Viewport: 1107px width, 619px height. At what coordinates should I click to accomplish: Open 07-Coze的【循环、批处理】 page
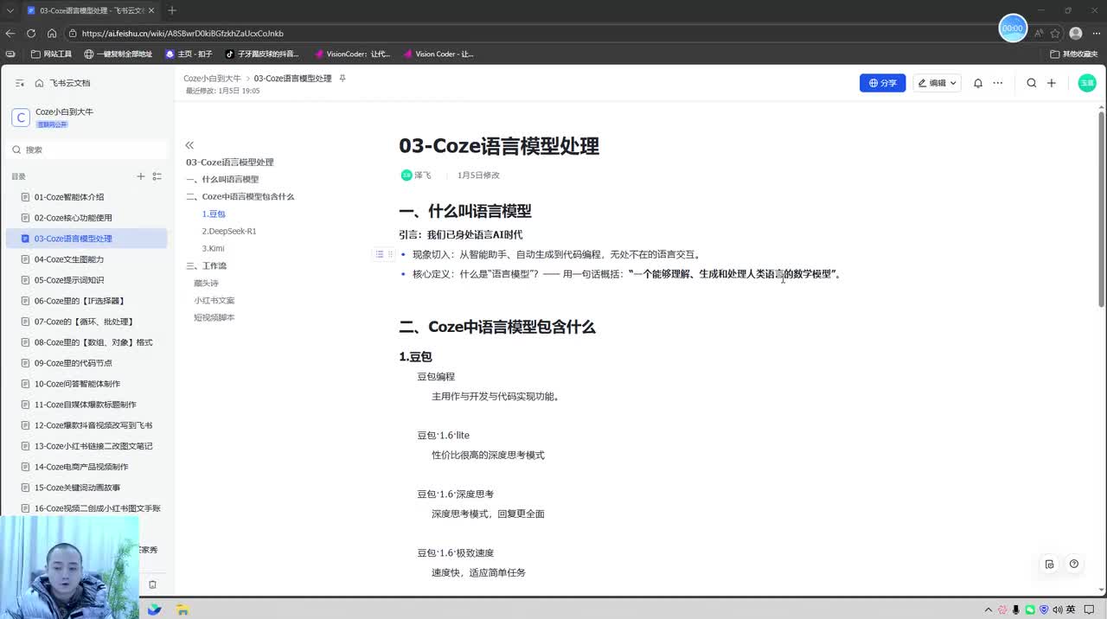point(84,322)
